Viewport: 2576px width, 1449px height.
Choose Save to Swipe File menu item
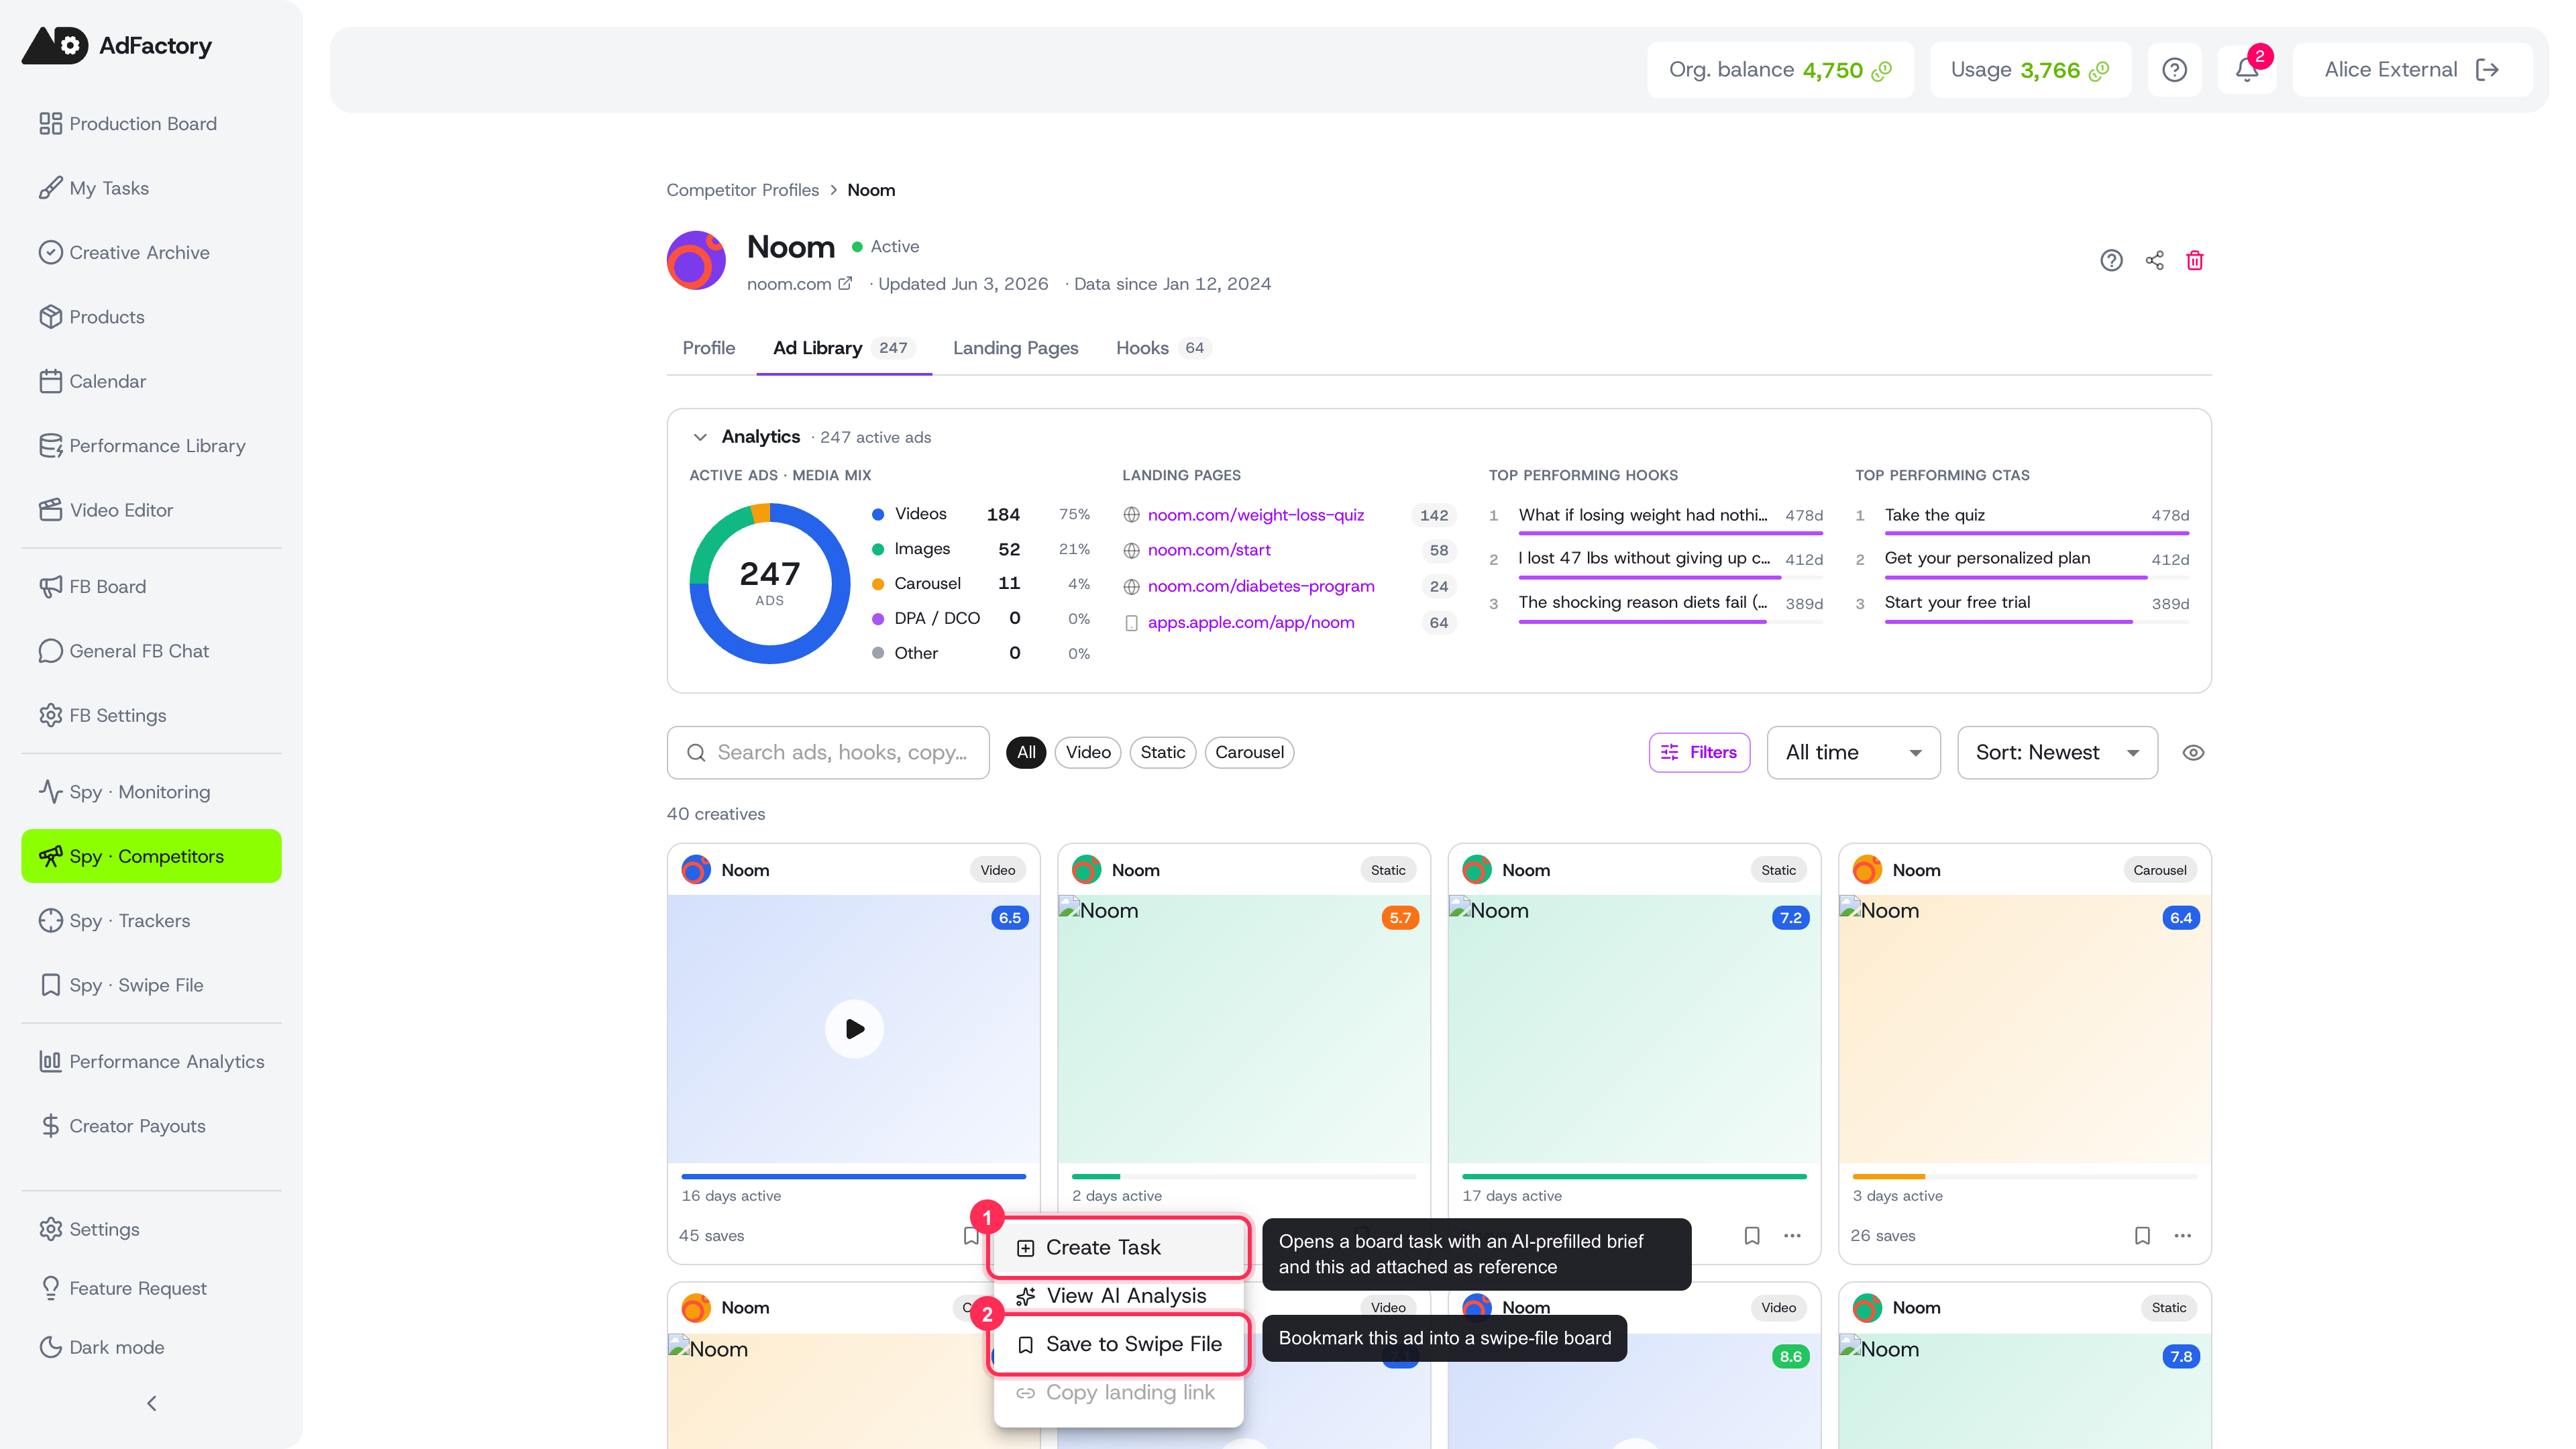1119,1345
